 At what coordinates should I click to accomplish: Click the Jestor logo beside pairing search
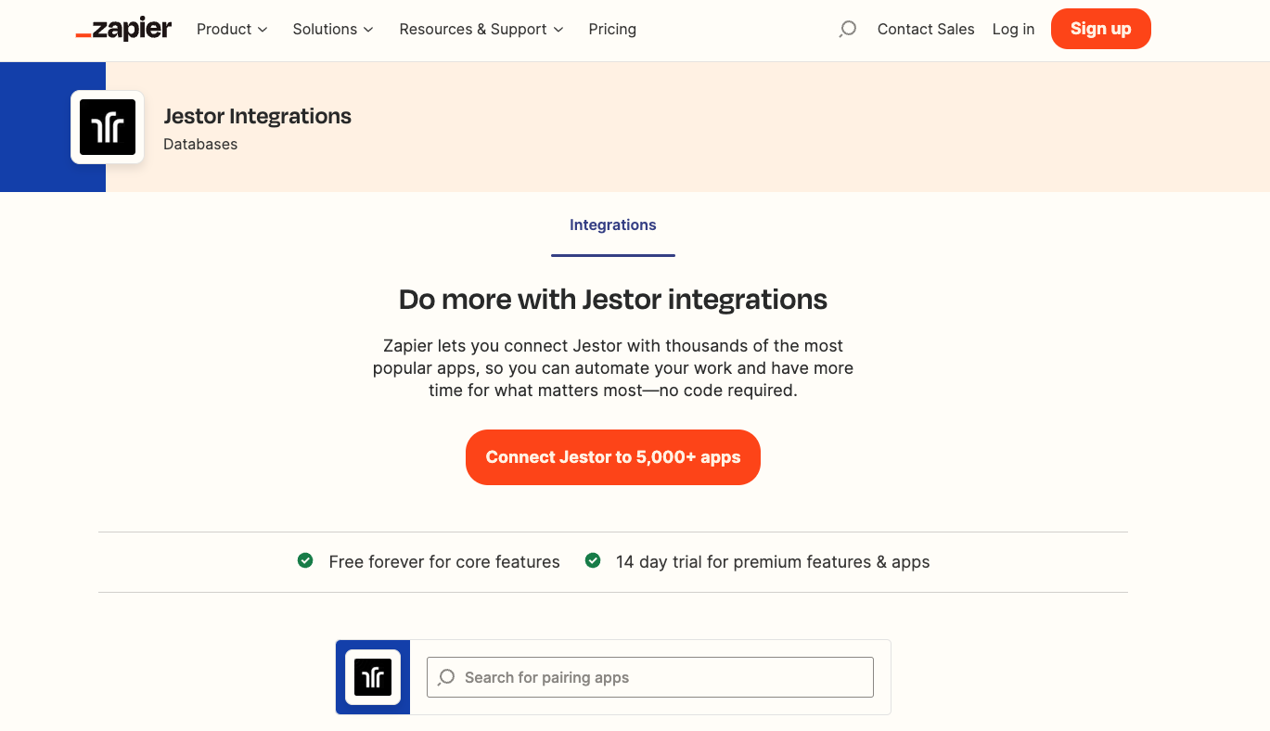(x=373, y=677)
